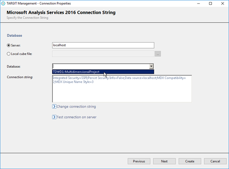Click the Database section heading
Screen dimensions: 229x169
[x=14, y=35]
